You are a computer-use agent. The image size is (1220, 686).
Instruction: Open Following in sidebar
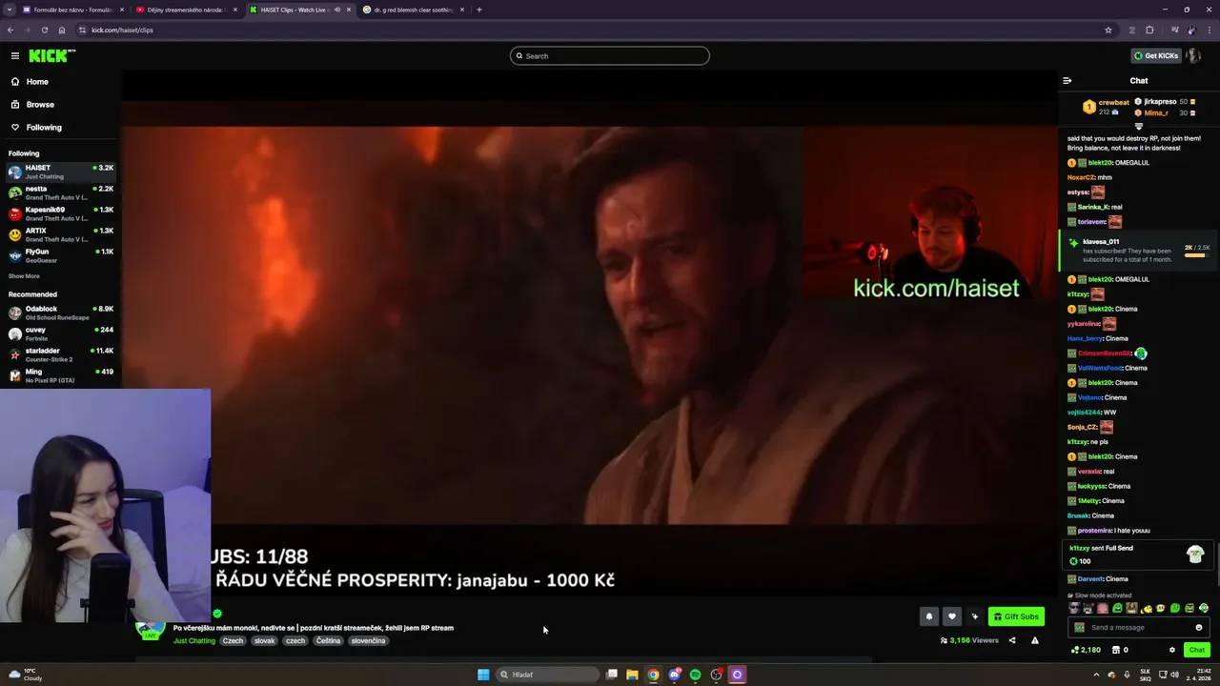[x=44, y=128]
